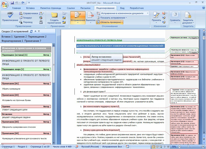Click the proofing errors status icon
Image resolution: width=206 pixels, height=149 pixels.
tap(76, 147)
